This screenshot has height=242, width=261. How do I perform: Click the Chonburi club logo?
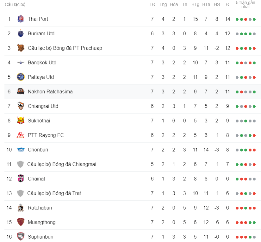click(21, 150)
